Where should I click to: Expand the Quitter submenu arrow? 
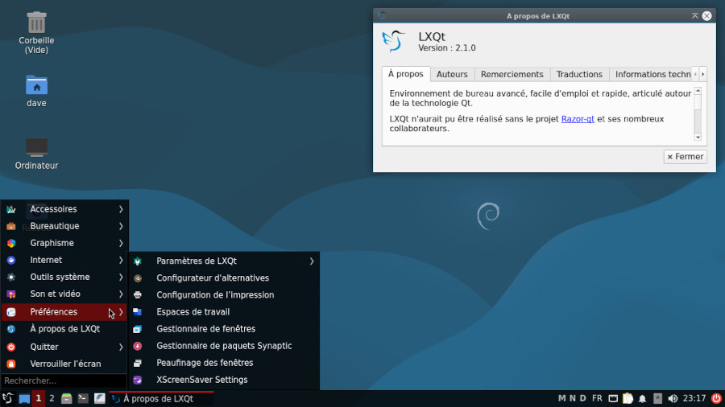click(x=121, y=347)
